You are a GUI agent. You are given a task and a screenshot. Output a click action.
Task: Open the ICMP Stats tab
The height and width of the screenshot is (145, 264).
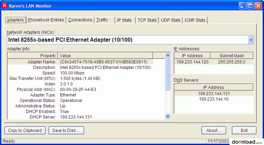pos(195,20)
